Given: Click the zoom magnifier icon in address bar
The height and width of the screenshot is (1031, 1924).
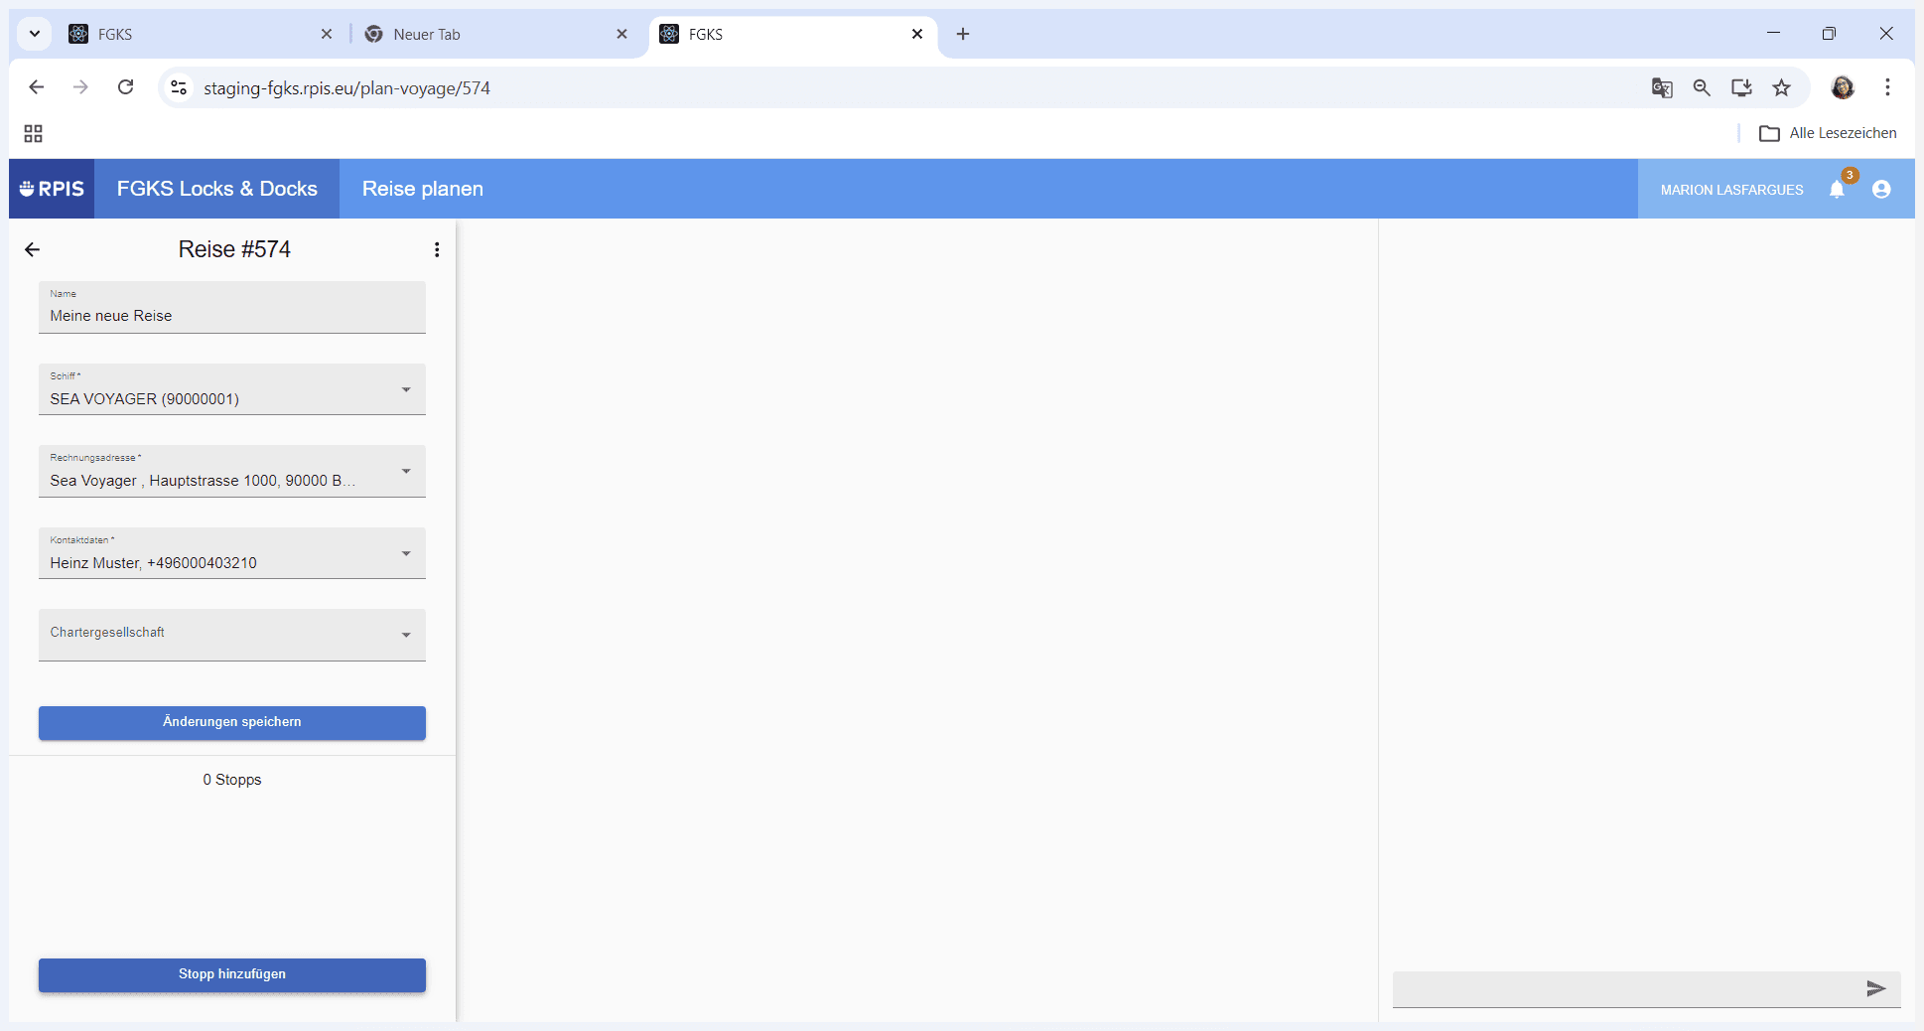Looking at the screenshot, I should (1702, 87).
